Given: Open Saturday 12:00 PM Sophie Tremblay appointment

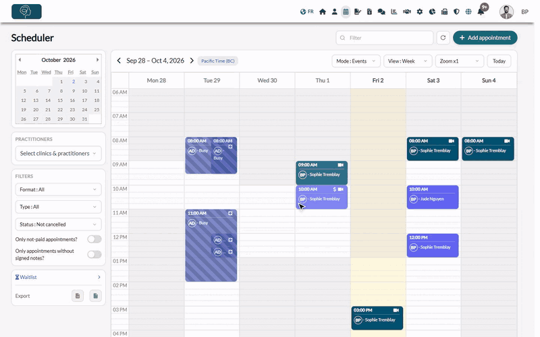Looking at the screenshot, I should (433, 245).
